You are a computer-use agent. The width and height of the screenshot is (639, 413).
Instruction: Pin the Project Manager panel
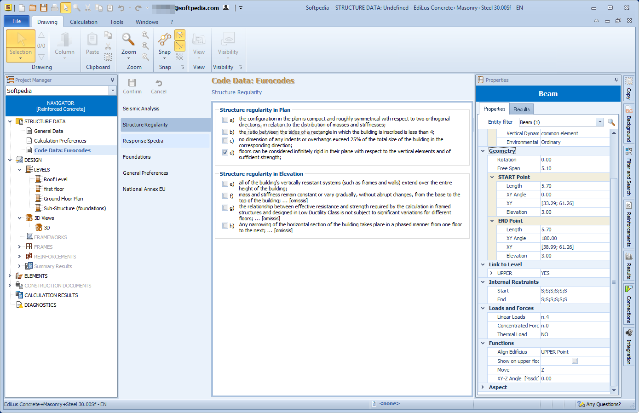click(x=112, y=80)
